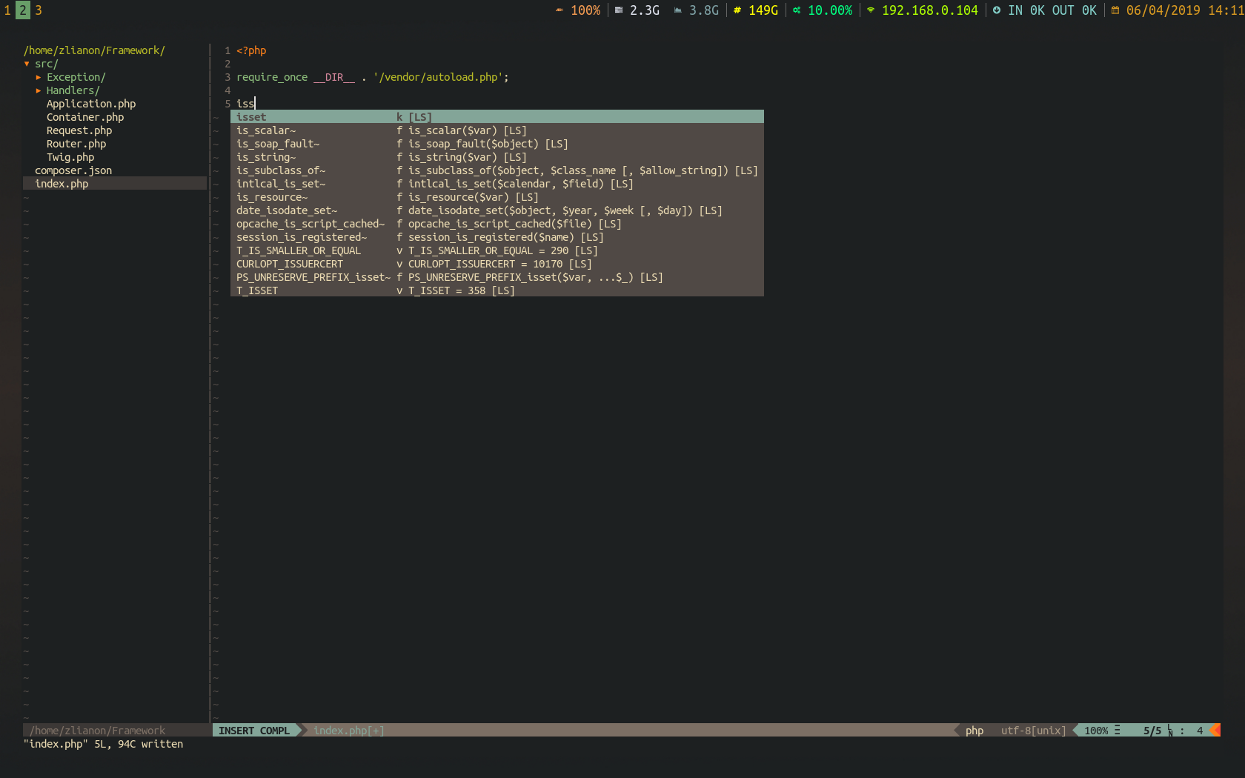The image size is (1245, 778).
Task: Switch to tmux workspace 3
Action: [38, 10]
